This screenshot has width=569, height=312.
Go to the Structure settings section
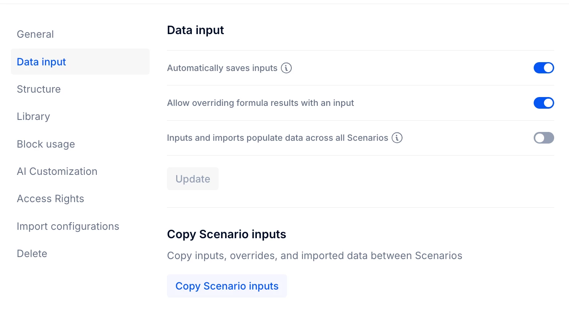pos(39,89)
